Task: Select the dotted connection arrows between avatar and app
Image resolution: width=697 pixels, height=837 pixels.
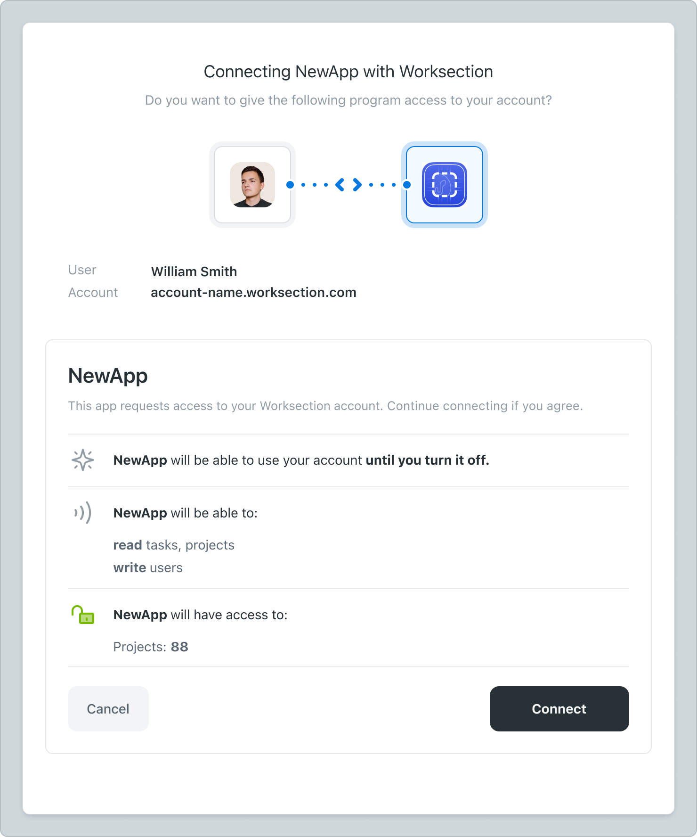Action: pos(348,185)
